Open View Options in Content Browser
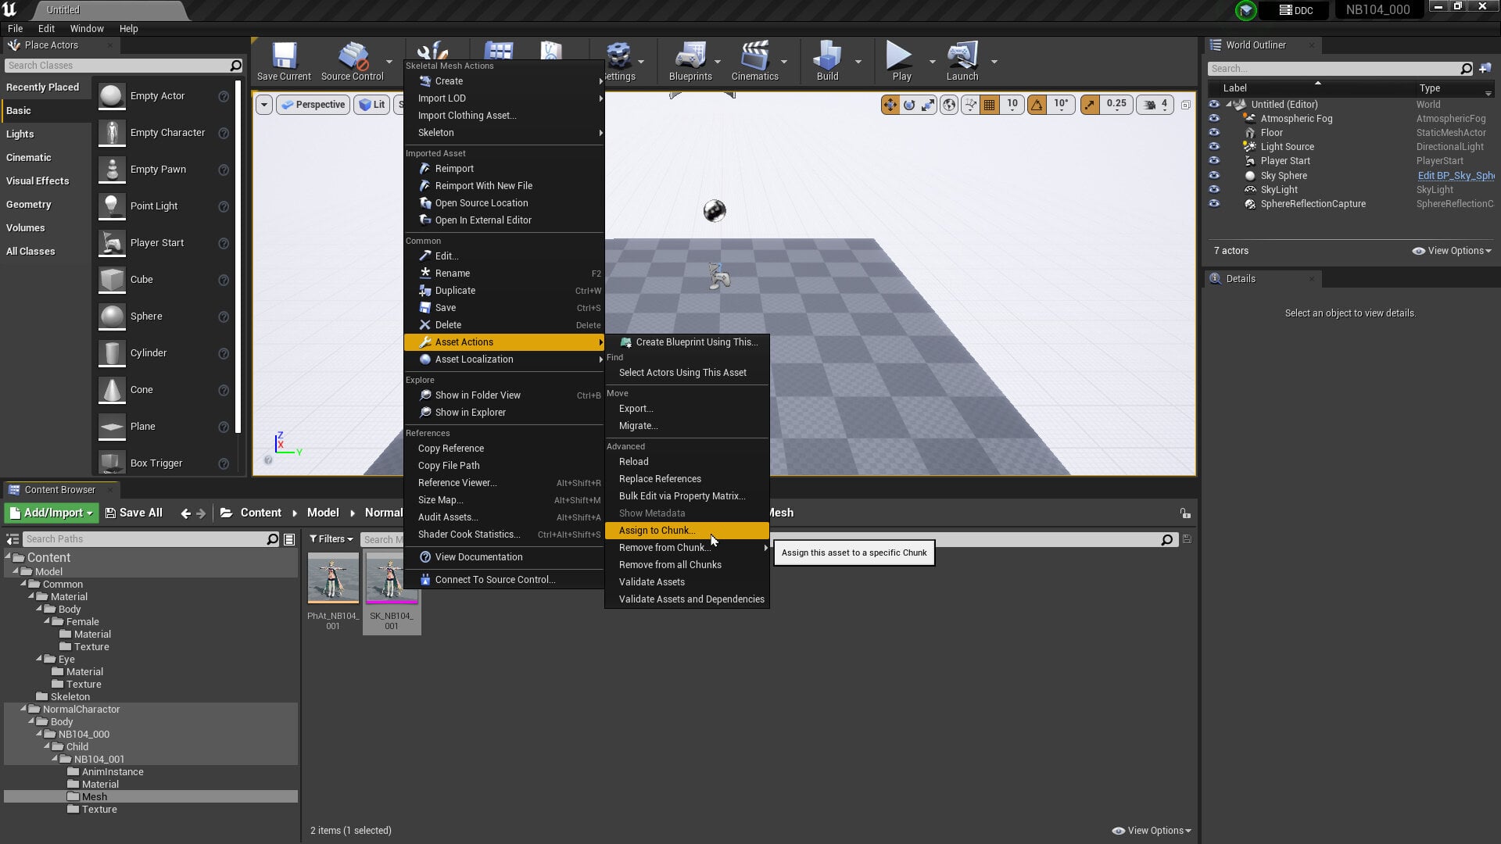1501x844 pixels. 1152,831
